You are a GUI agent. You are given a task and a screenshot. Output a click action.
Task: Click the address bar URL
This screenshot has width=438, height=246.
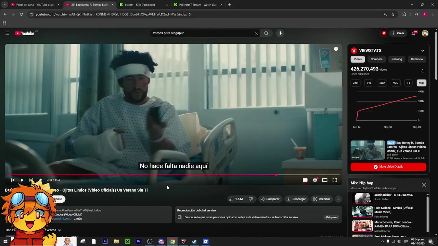point(113,14)
